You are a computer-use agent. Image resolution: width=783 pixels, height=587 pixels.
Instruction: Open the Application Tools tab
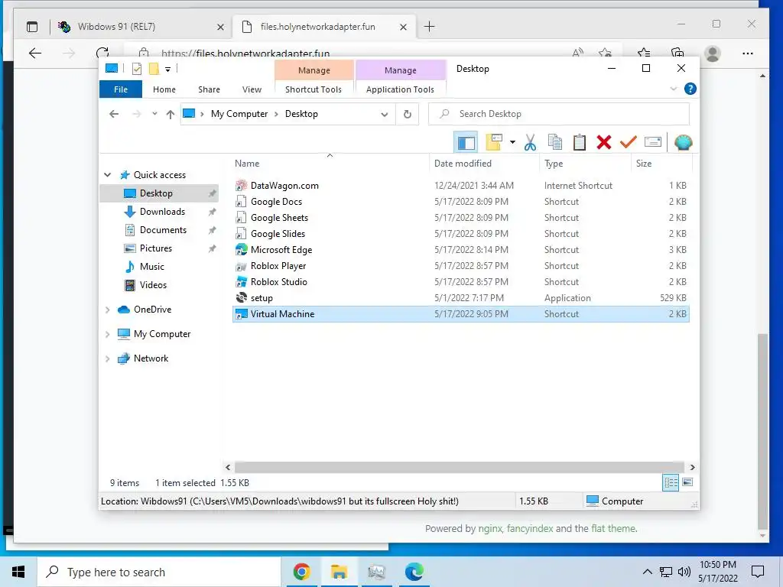(x=400, y=89)
